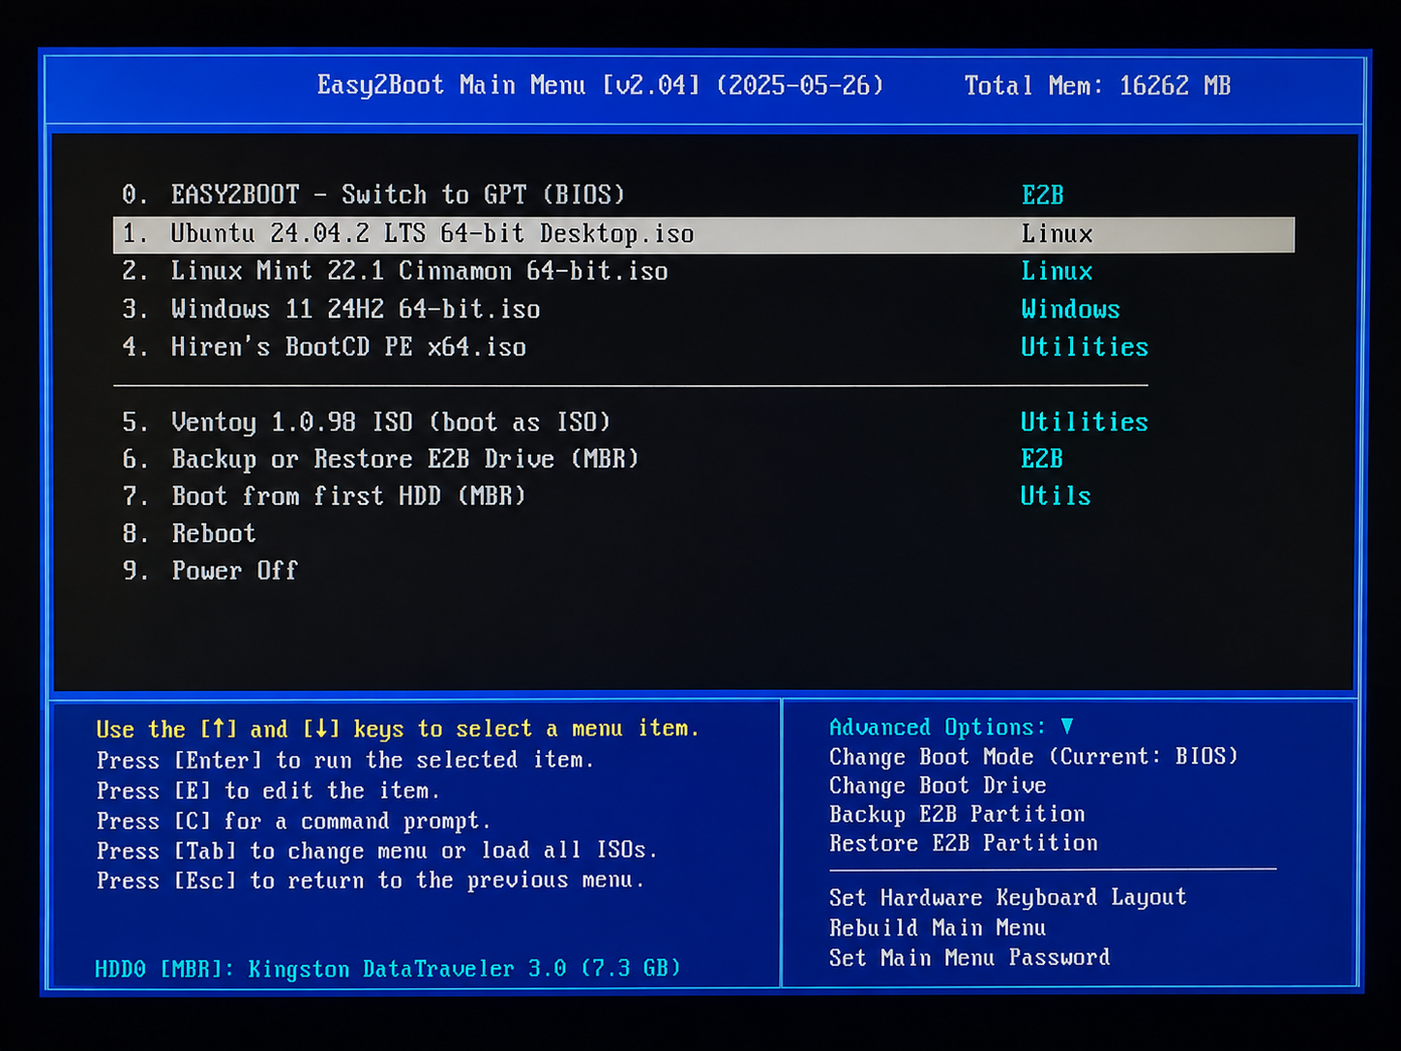Click the Utils tag beside Boot from first HDD
The width and height of the screenshot is (1401, 1051).
coord(1056,495)
